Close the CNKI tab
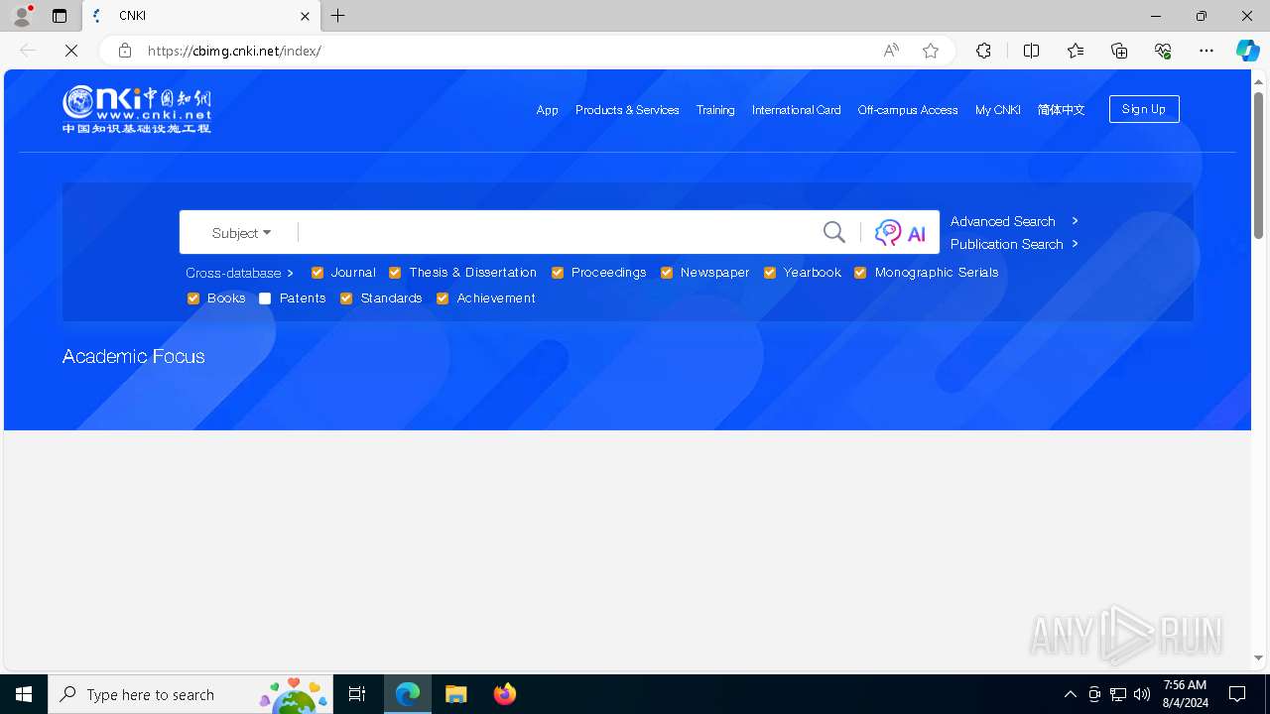The width and height of the screenshot is (1270, 714). [x=305, y=16]
